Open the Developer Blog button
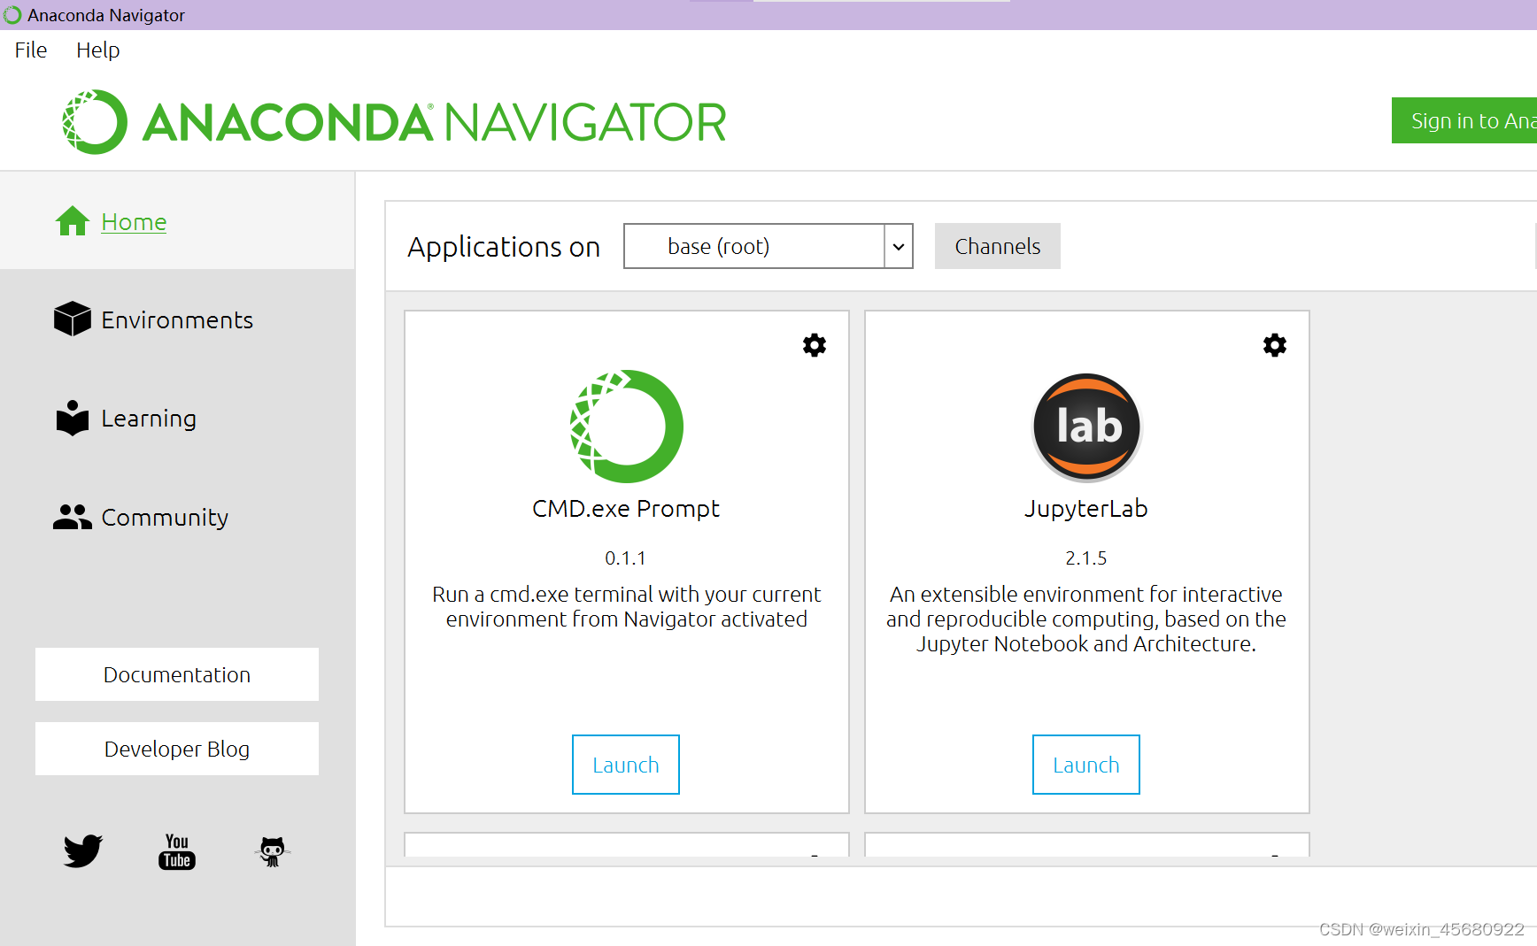The width and height of the screenshot is (1537, 946). point(177,749)
